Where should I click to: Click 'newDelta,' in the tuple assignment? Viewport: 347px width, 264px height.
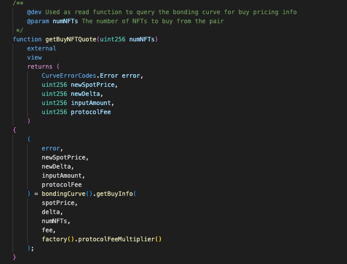58,167
